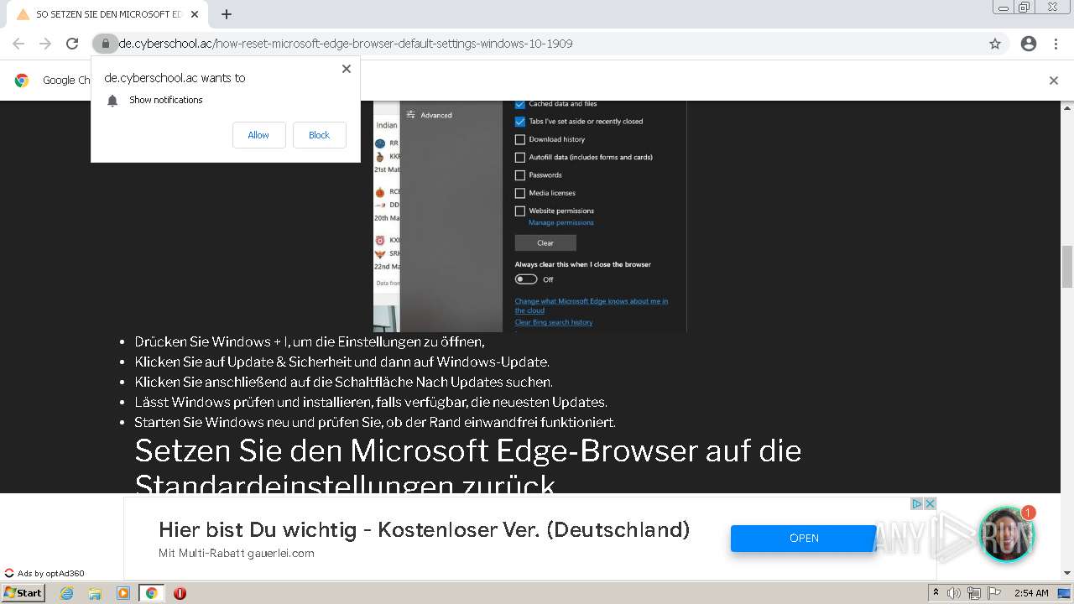The width and height of the screenshot is (1074, 604).
Task: Click the Action Center flag tray icon
Action: (994, 593)
